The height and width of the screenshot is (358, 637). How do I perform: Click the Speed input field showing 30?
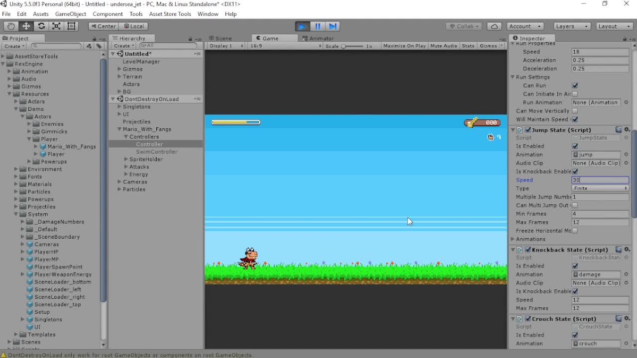click(600, 180)
